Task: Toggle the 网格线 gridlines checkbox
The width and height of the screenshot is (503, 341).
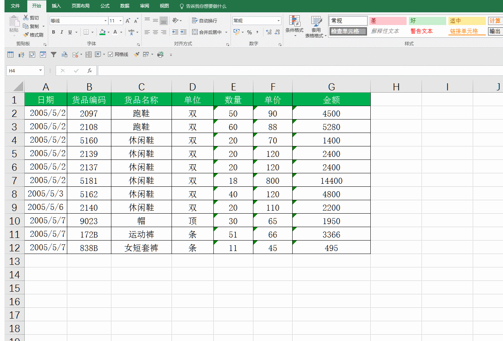Action: tap(111, 55)
